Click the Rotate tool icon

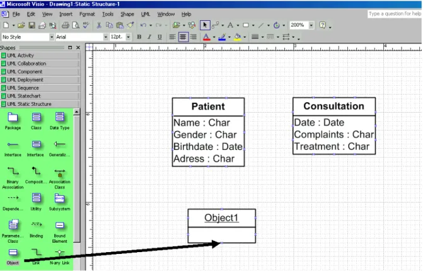point(276,25)
